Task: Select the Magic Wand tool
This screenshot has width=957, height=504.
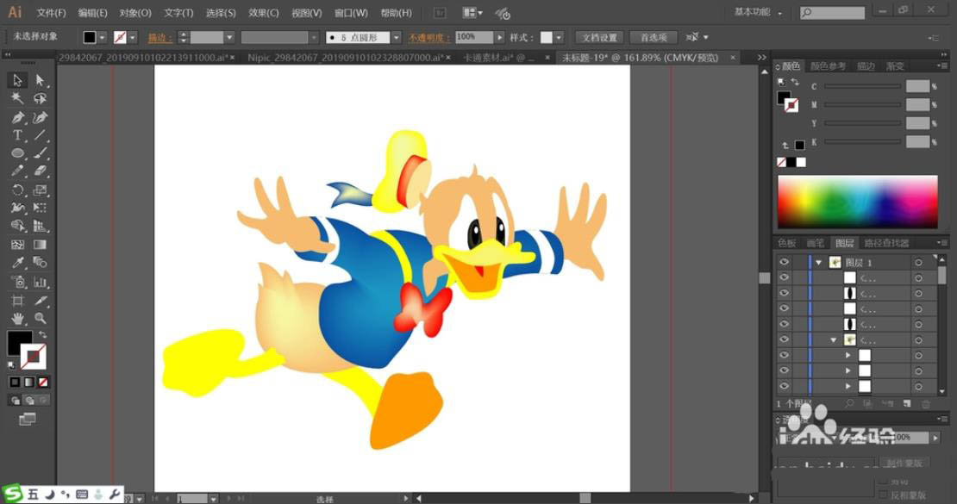Action: (17, 98)
